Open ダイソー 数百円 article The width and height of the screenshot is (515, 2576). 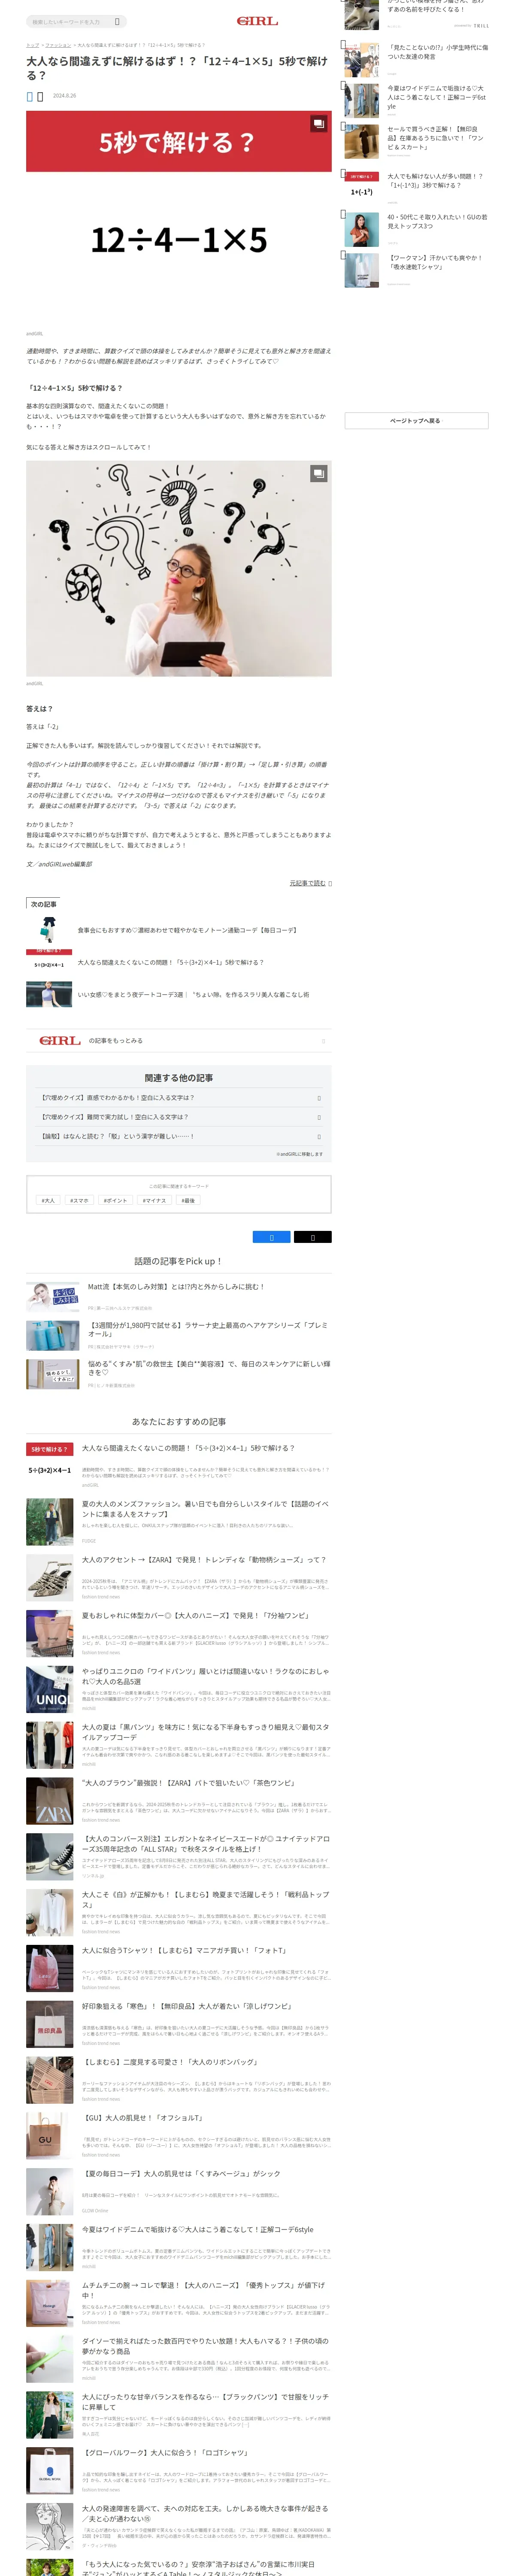pyautogui.click(x=205, y=2346)
